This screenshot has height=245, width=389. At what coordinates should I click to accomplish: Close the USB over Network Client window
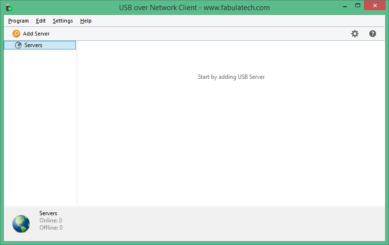pos(375,5)
